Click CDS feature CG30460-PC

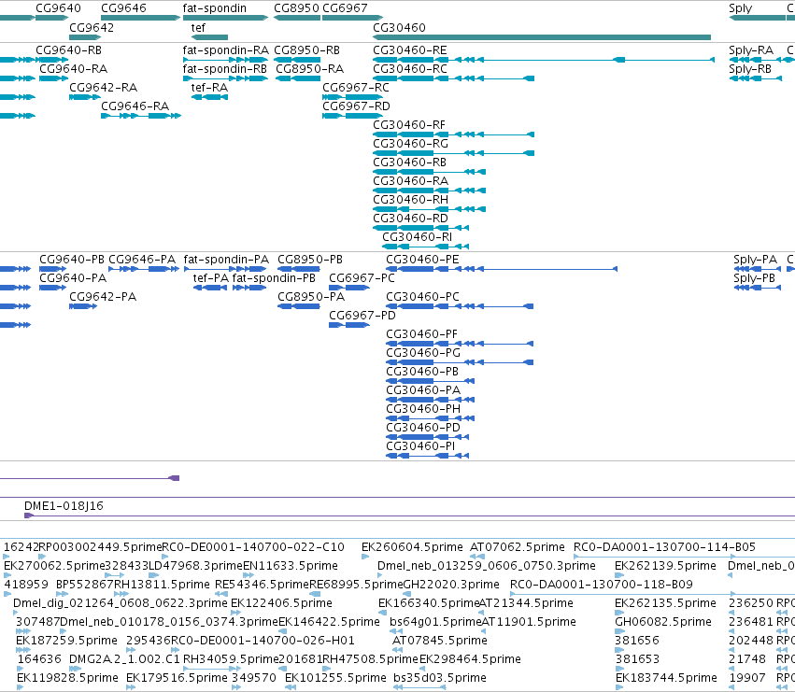(422, 297)
